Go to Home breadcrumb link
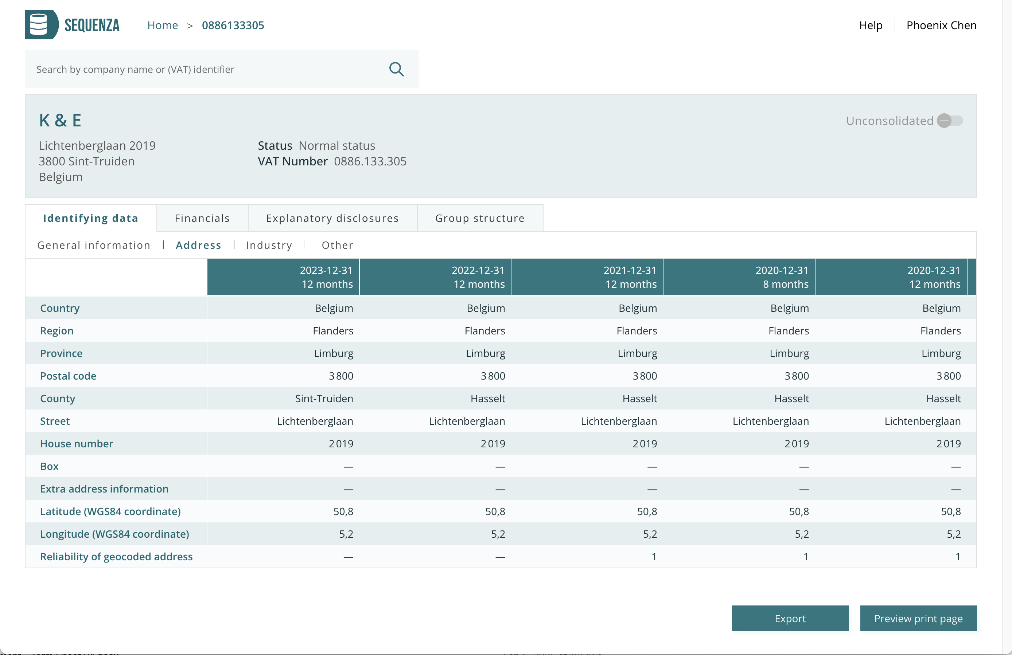 163,25
